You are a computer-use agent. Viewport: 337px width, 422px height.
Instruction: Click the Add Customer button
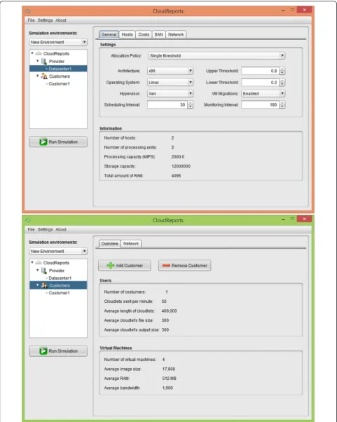125,266
